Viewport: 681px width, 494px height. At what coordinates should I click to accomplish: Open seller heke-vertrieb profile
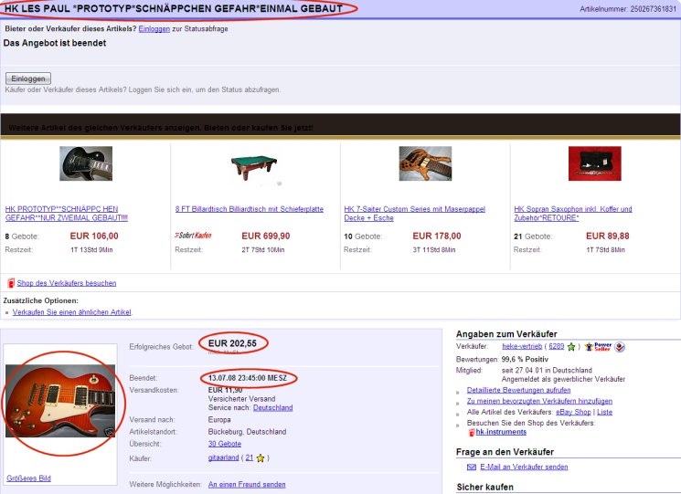[522, 346]
